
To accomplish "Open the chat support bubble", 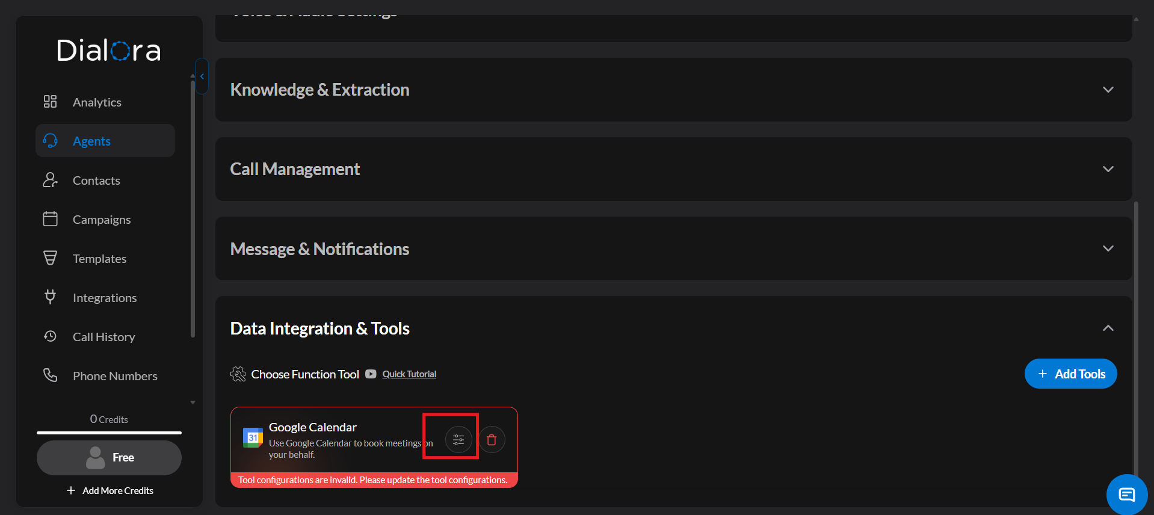I will (1126, 495).
